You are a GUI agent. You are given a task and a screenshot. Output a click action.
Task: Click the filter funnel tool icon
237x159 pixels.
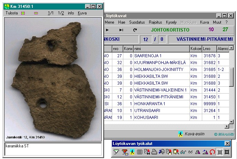click(x=116, y=152)
